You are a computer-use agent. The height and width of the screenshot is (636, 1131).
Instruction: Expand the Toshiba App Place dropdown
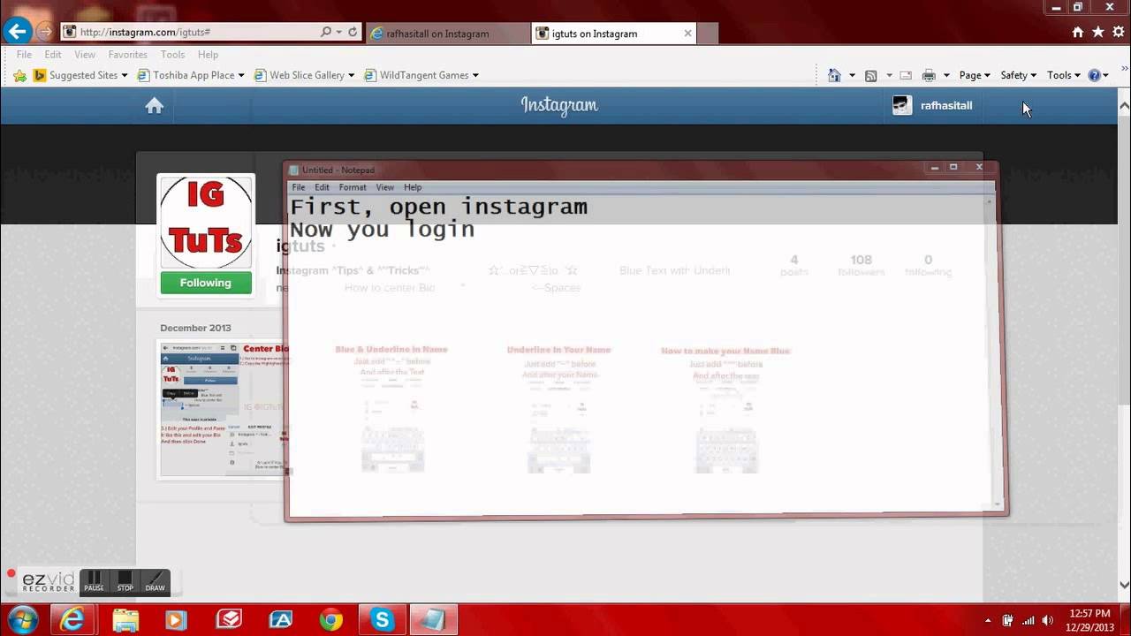[x=241, y=76]
